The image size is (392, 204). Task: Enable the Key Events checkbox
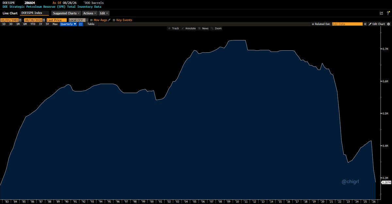114,20
